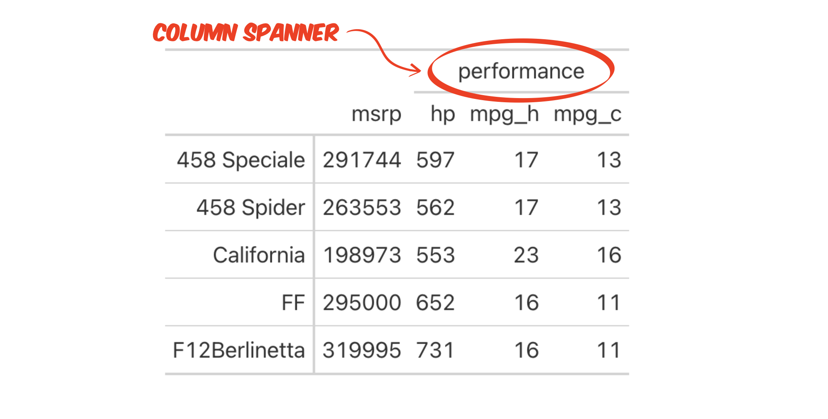828x419 pixels.
Task: Click the mpg_c column header
Action: coord(587,114)
